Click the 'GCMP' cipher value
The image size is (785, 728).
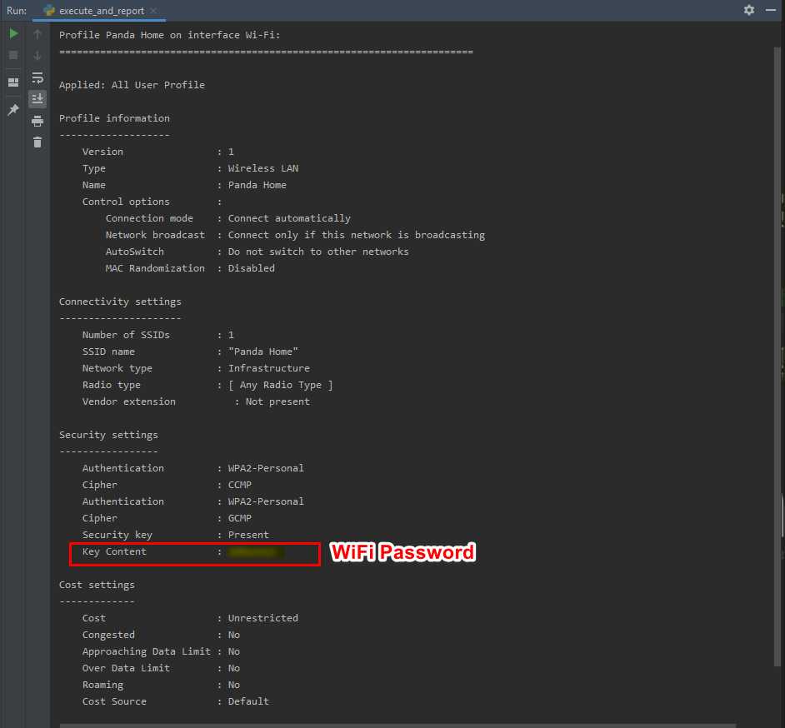coord(239,518)
